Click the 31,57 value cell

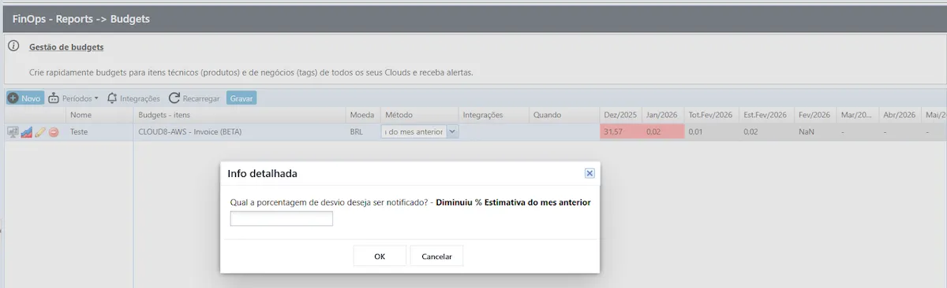[x=620, y=132]
